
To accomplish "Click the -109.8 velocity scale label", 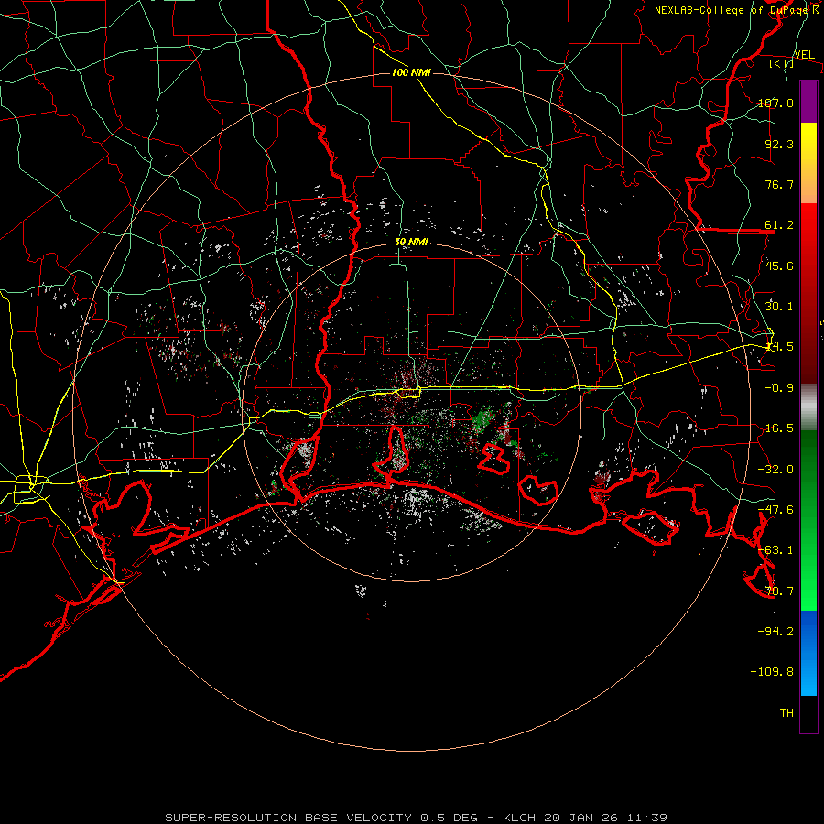I will click(x=772, y=672).
